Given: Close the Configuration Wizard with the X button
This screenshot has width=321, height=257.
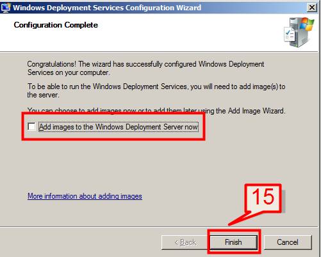Looking at the screenshot, I should coord(312,8).
